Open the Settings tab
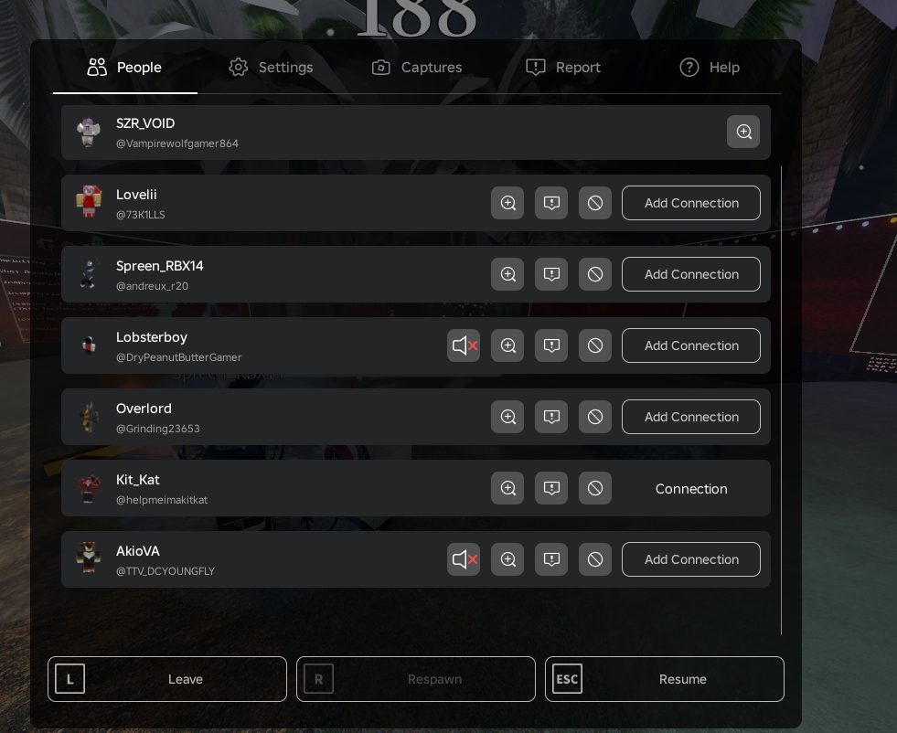Screen dimensions: 897x733 tap(271, 68)
